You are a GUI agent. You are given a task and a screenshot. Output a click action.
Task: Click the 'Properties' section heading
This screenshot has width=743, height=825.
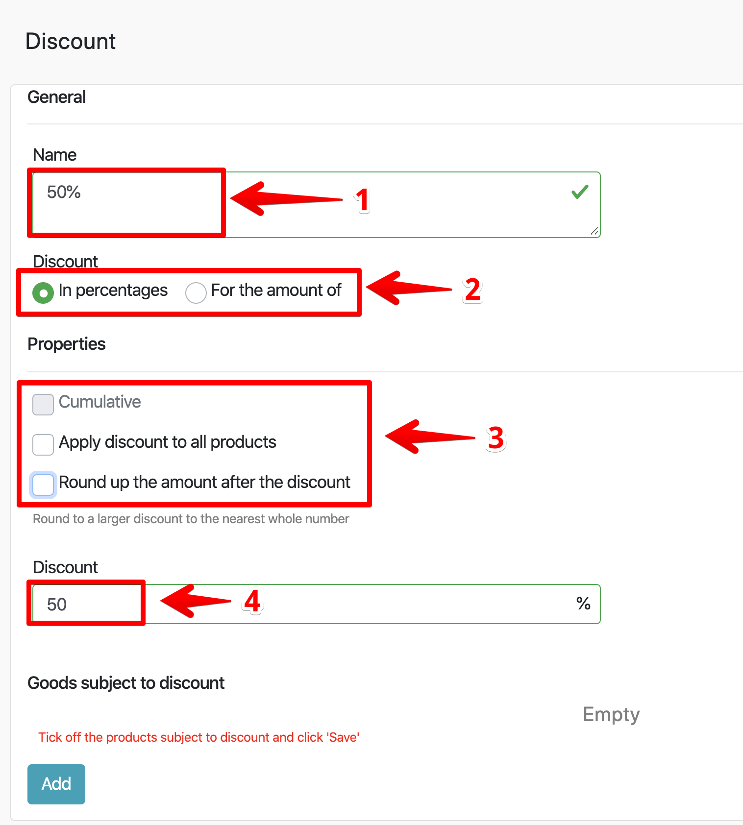[x=67, y=344]
